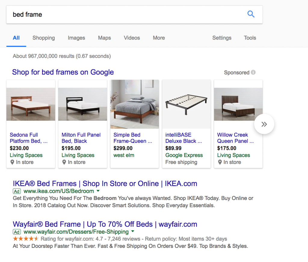308x262 pixels.
Task: Open the Tools menu
Action: 250,38
